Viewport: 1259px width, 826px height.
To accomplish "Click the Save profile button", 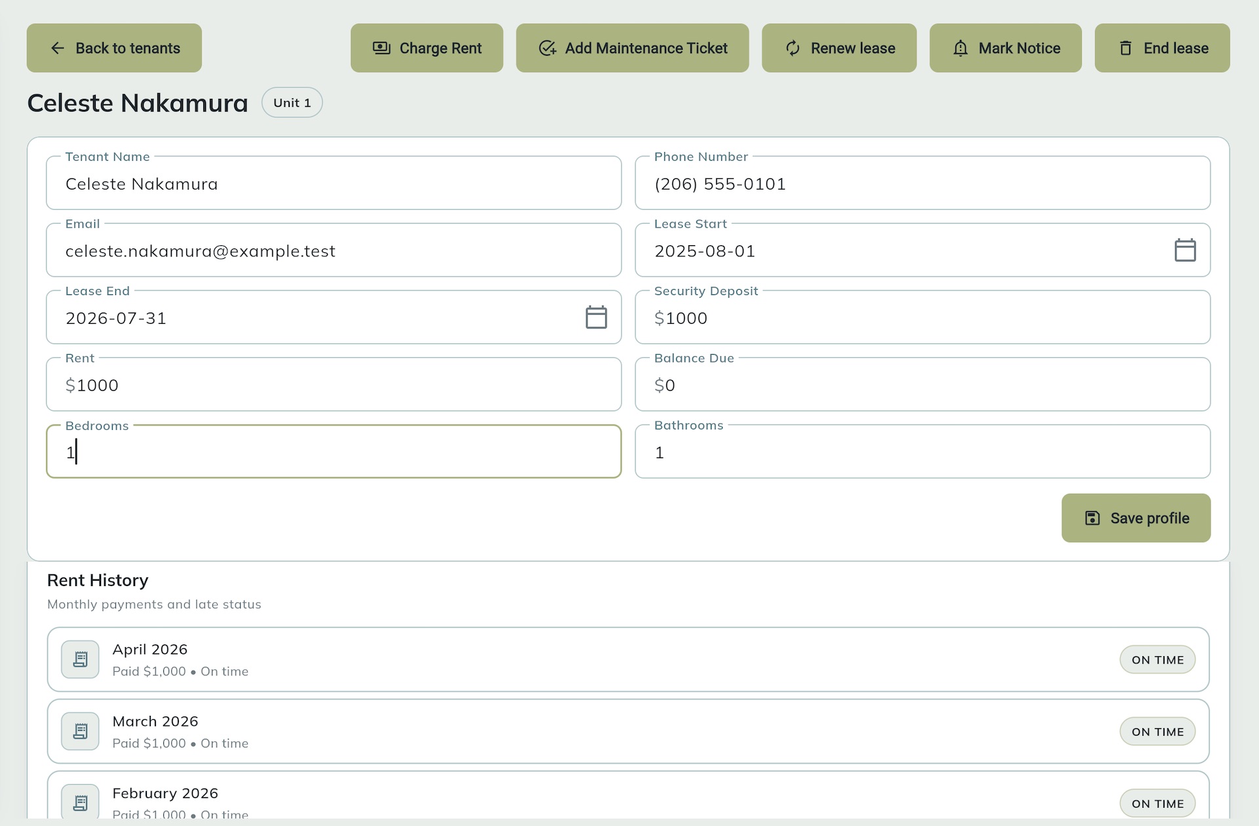I will tap(1136, 518).
